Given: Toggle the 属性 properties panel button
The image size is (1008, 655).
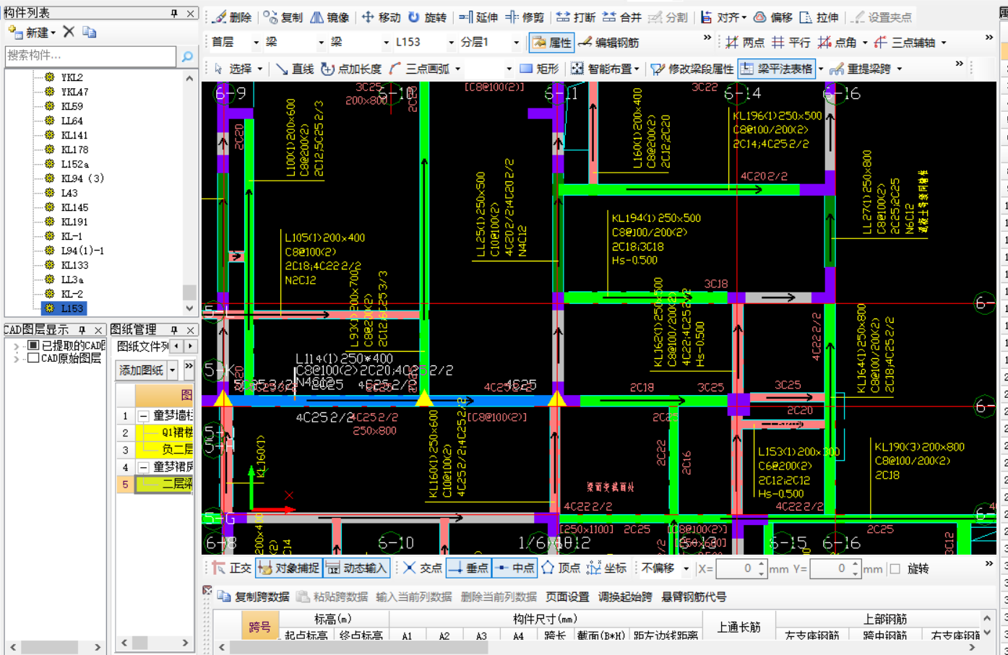Looking at the screenshot, I should pyautogui.click(x=551, y=43).
